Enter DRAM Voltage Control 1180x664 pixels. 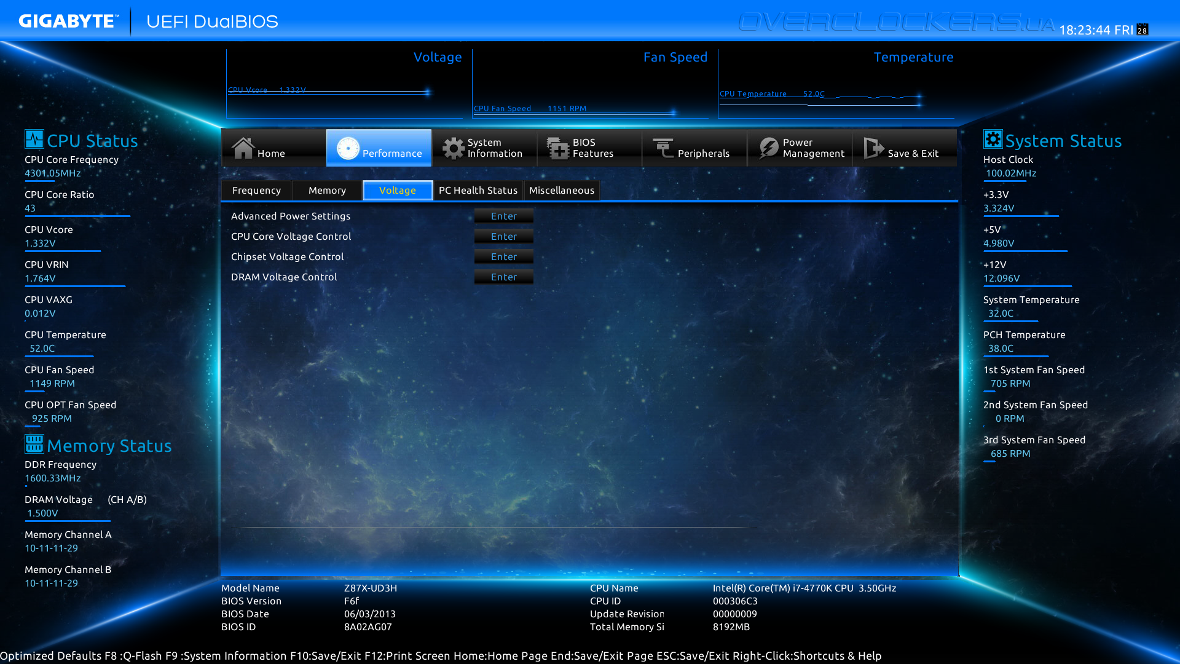click(504, 277)
